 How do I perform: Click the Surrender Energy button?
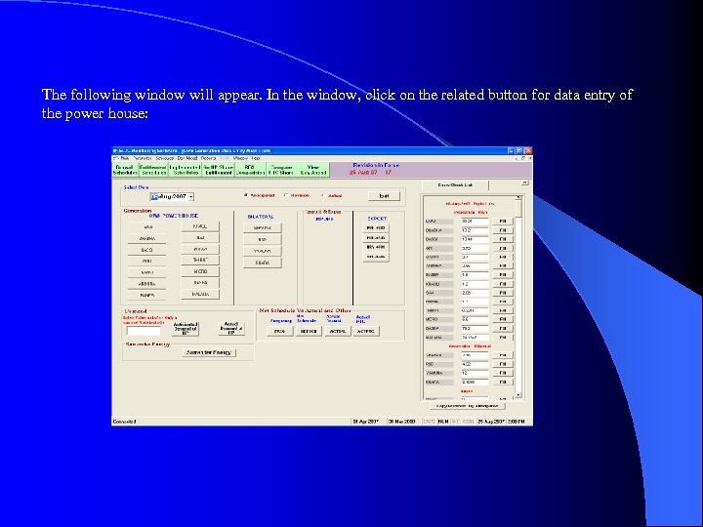click(209, 352)
